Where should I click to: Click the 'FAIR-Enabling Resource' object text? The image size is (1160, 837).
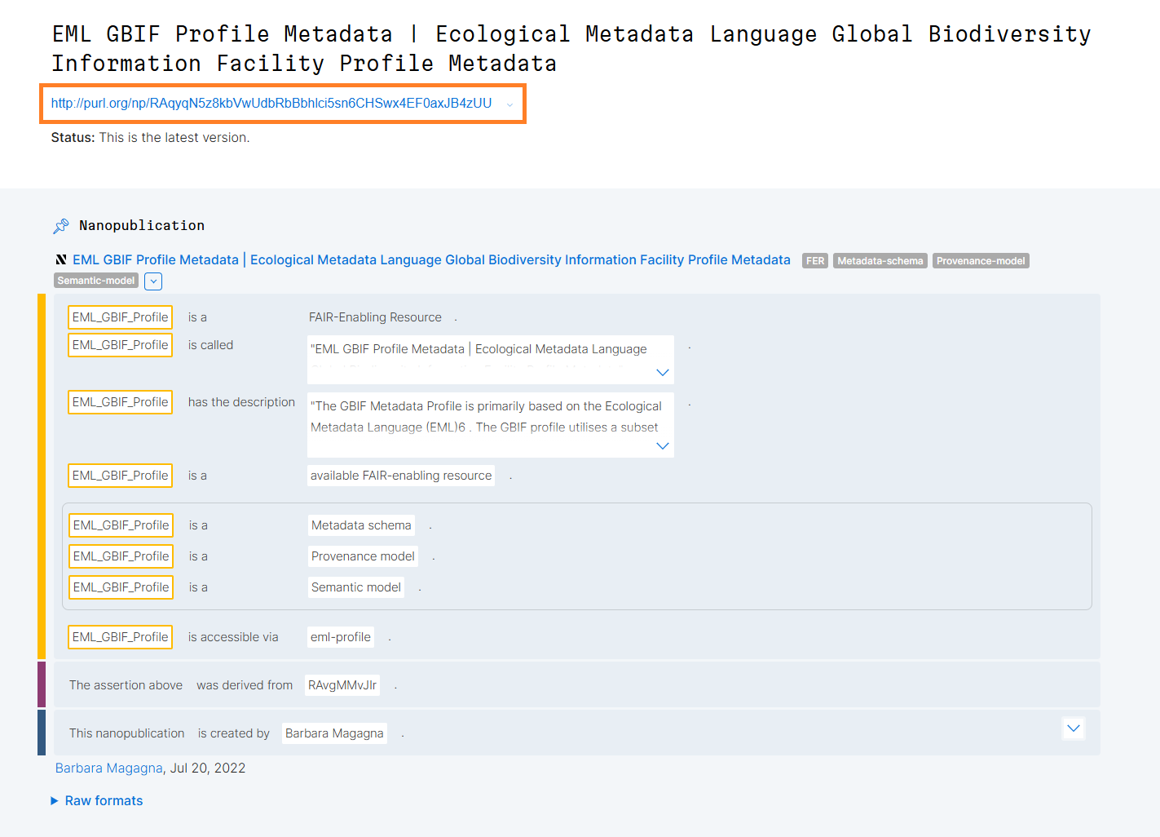375,317
